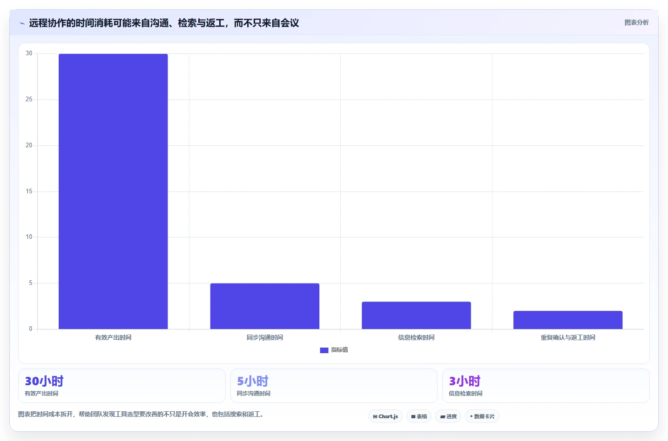668x441 pixels.
Task: Click the 有效产出时间 bar in chart
Action: 113,191
